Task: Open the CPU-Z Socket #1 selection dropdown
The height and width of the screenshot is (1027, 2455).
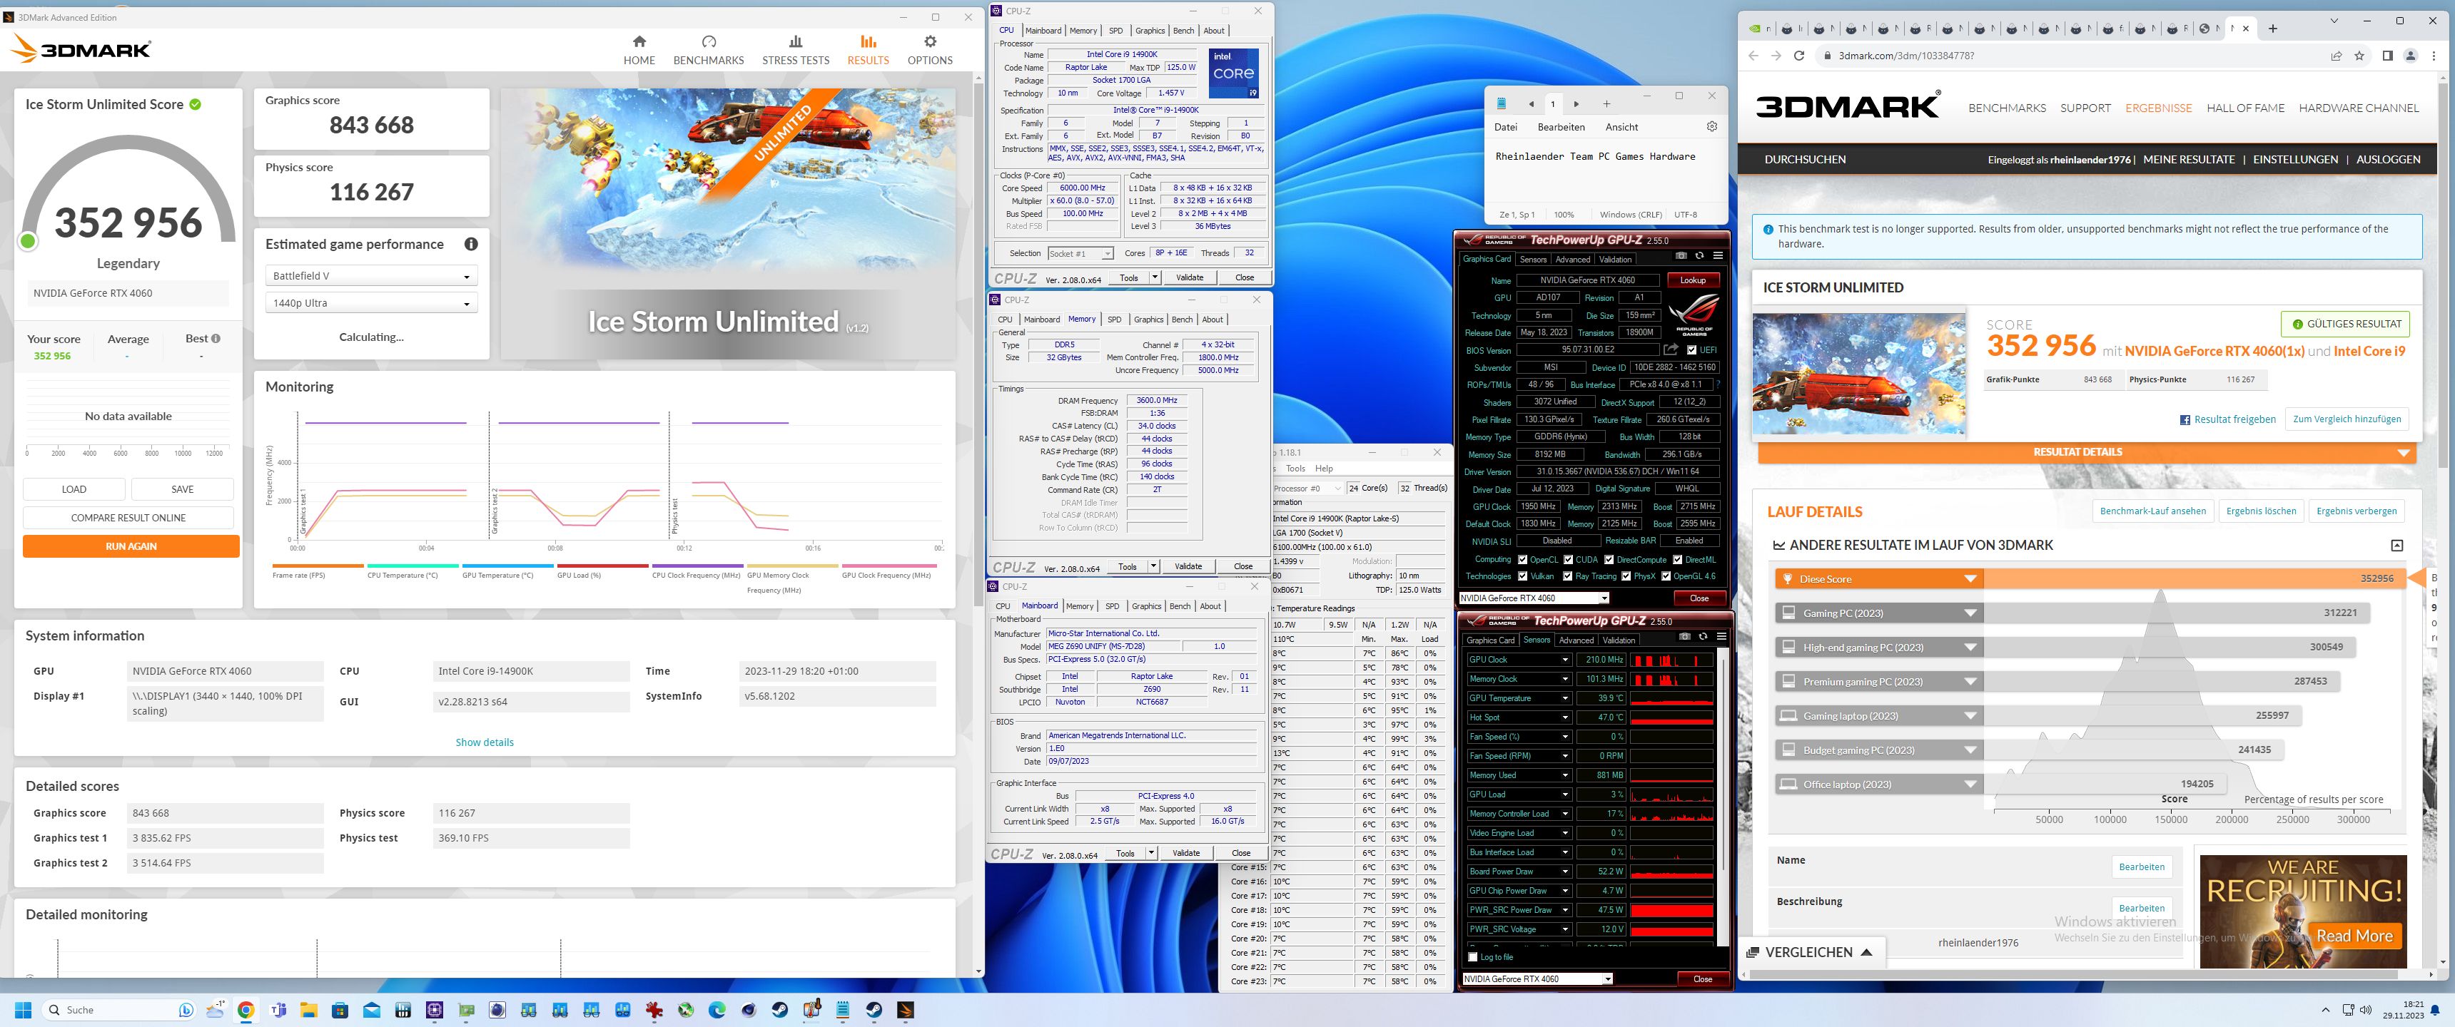Action: [x=1080, y=253]
